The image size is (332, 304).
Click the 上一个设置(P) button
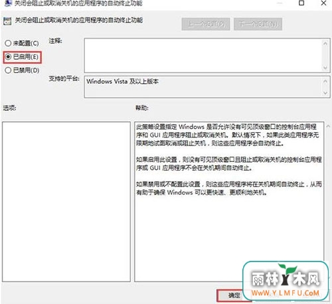(x=206, y=24)
